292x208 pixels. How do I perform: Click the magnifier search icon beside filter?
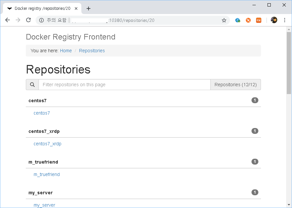coord(32,85)
